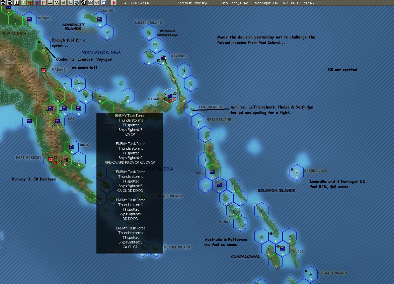
Task: Select the Australian flag hex southwest of Lae in sea
Action: tap(29, 121)
